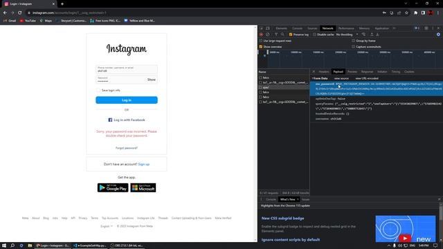Open the Chrome profile avatar

tap(431, 12)
